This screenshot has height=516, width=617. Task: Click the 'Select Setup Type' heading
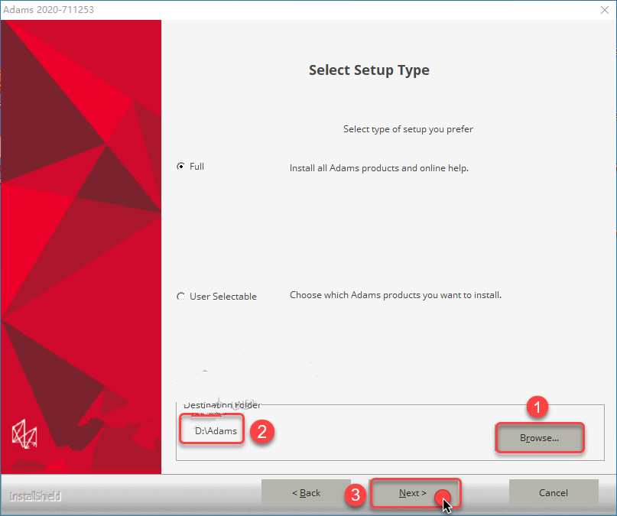(369, 70)
